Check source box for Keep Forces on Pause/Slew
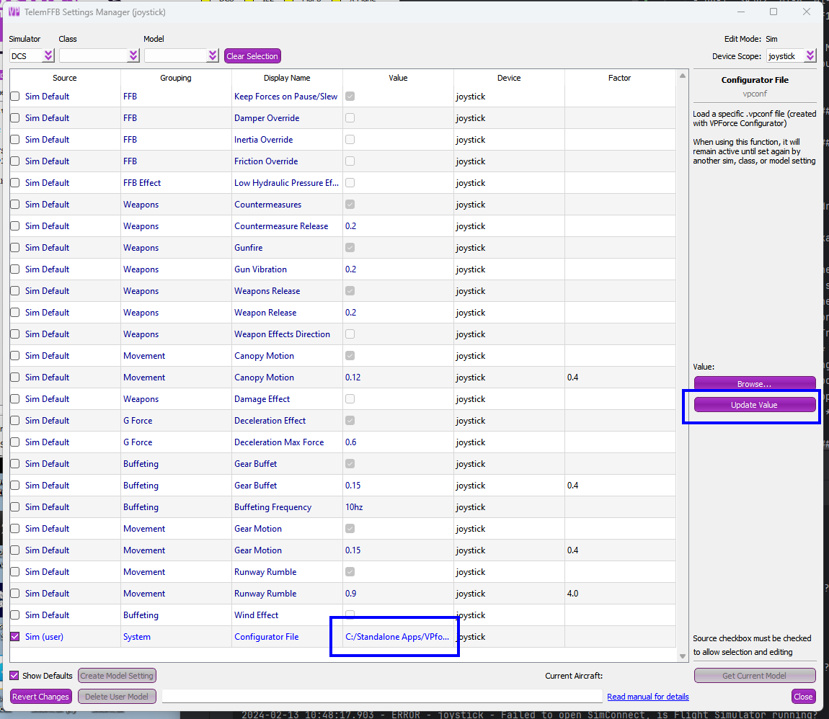 (15, 96)
